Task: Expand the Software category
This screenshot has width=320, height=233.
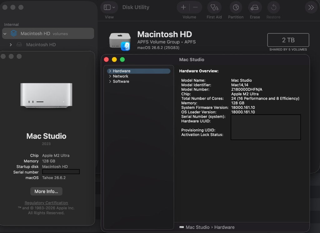Action: point(110,81)
